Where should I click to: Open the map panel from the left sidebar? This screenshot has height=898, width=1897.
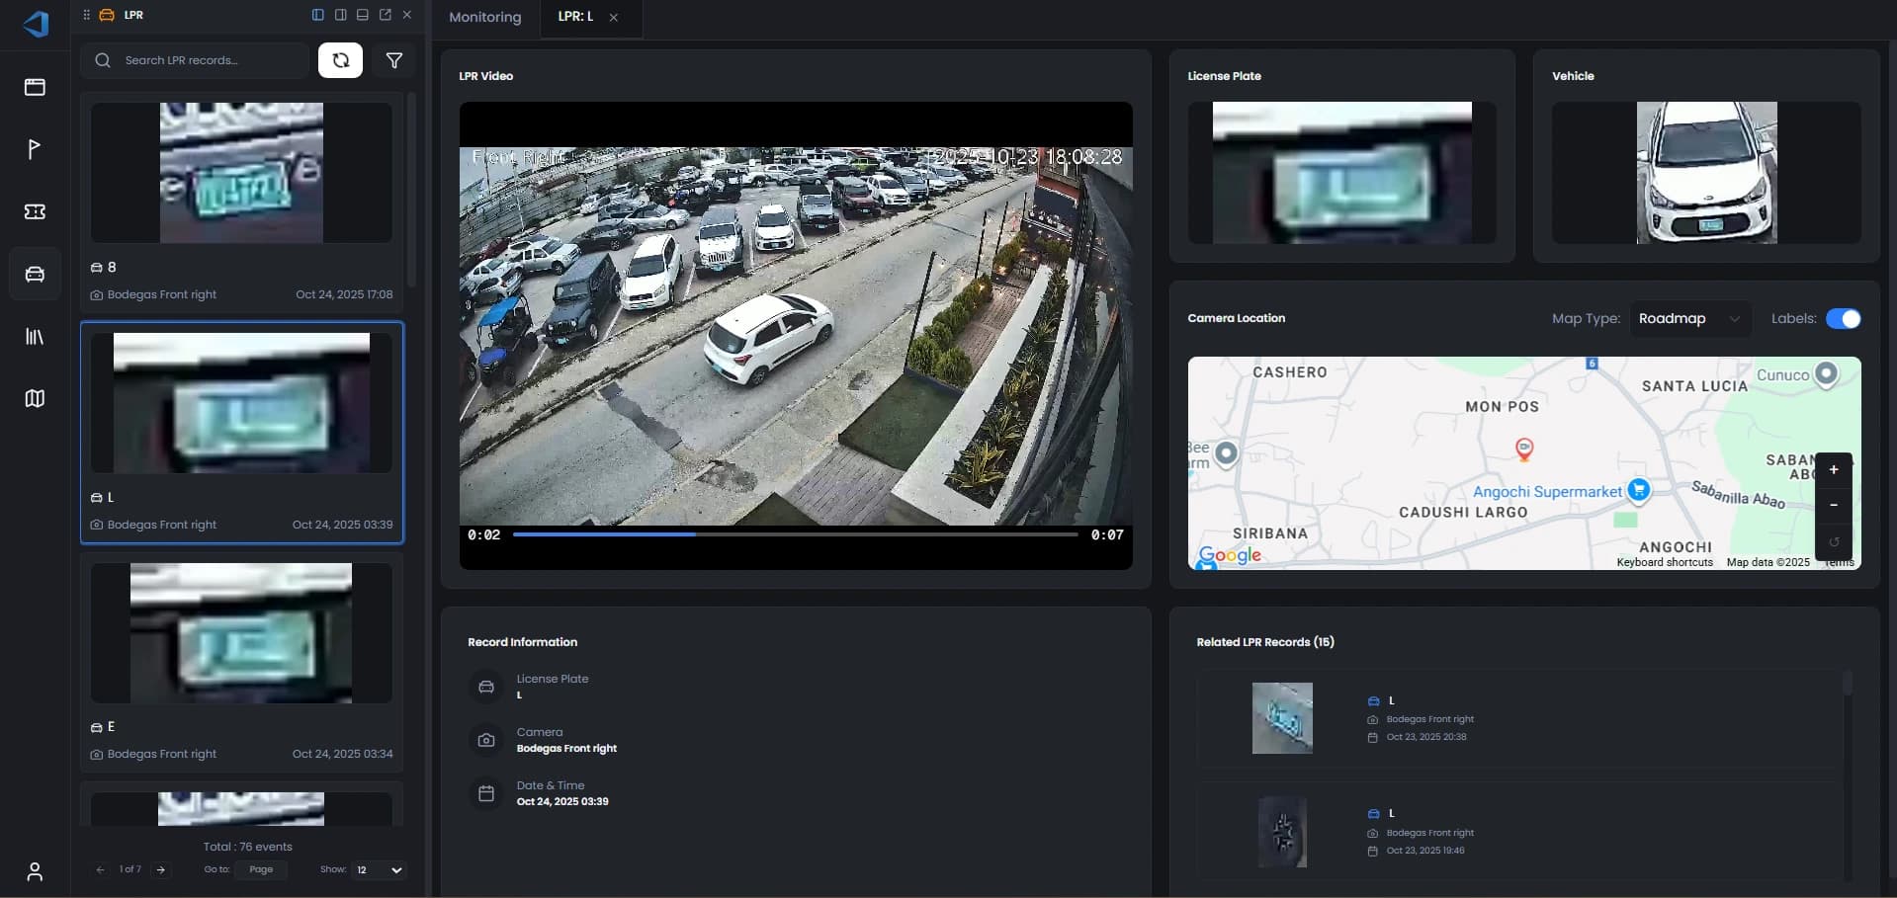point(35,398)
